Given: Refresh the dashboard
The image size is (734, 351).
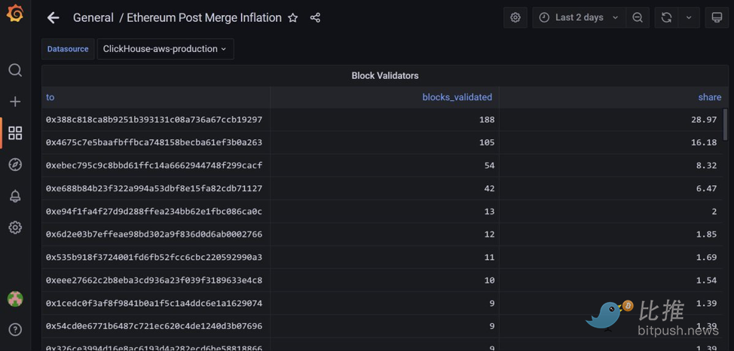Looking at the screenshot, I should 666,17.
